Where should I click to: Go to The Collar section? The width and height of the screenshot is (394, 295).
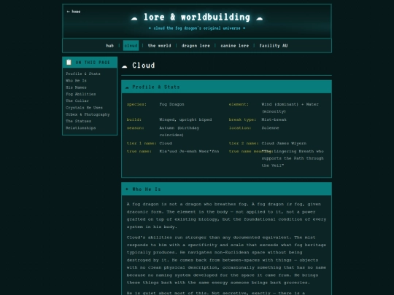pos(77,101)
